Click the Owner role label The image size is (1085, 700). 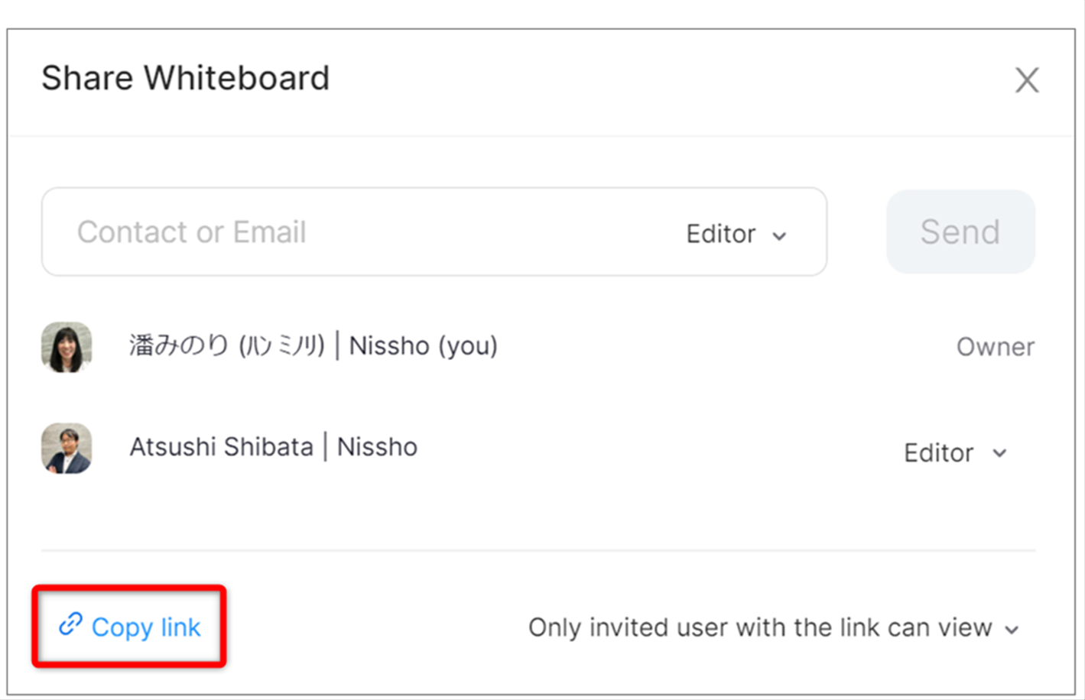coord(996,347)
